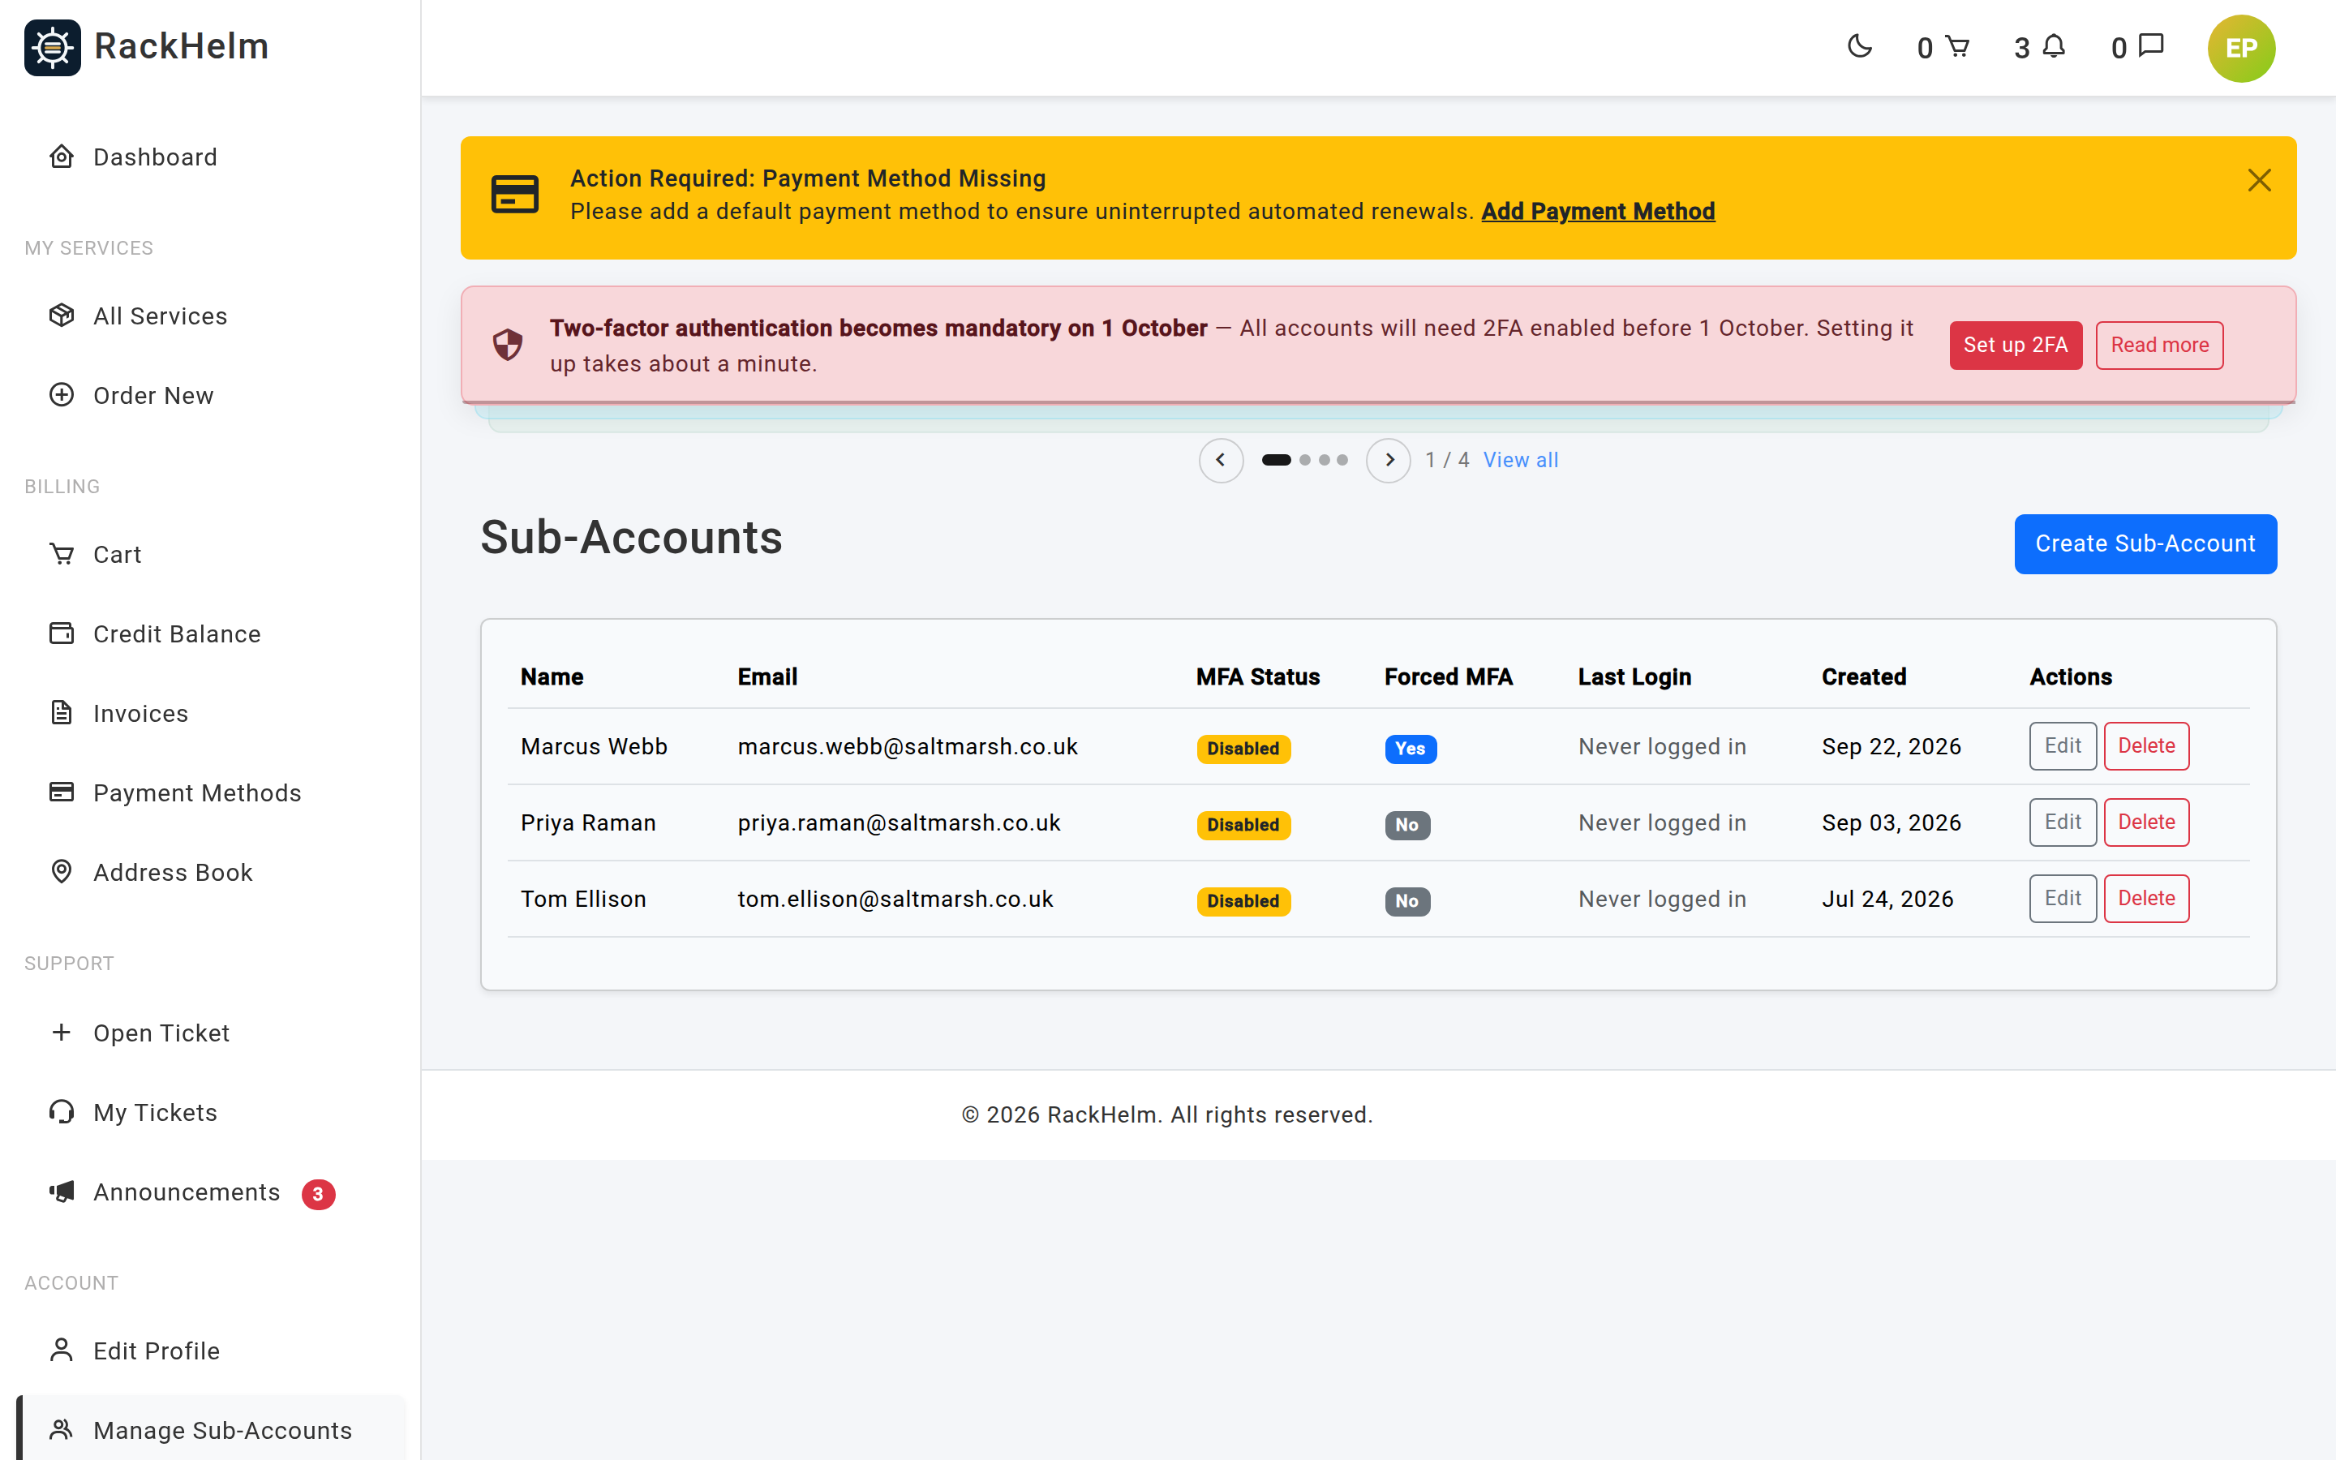2336x1460 pixels.
Task: Click the Open Ticket plus icon
Action: (x=62, y=1033)
